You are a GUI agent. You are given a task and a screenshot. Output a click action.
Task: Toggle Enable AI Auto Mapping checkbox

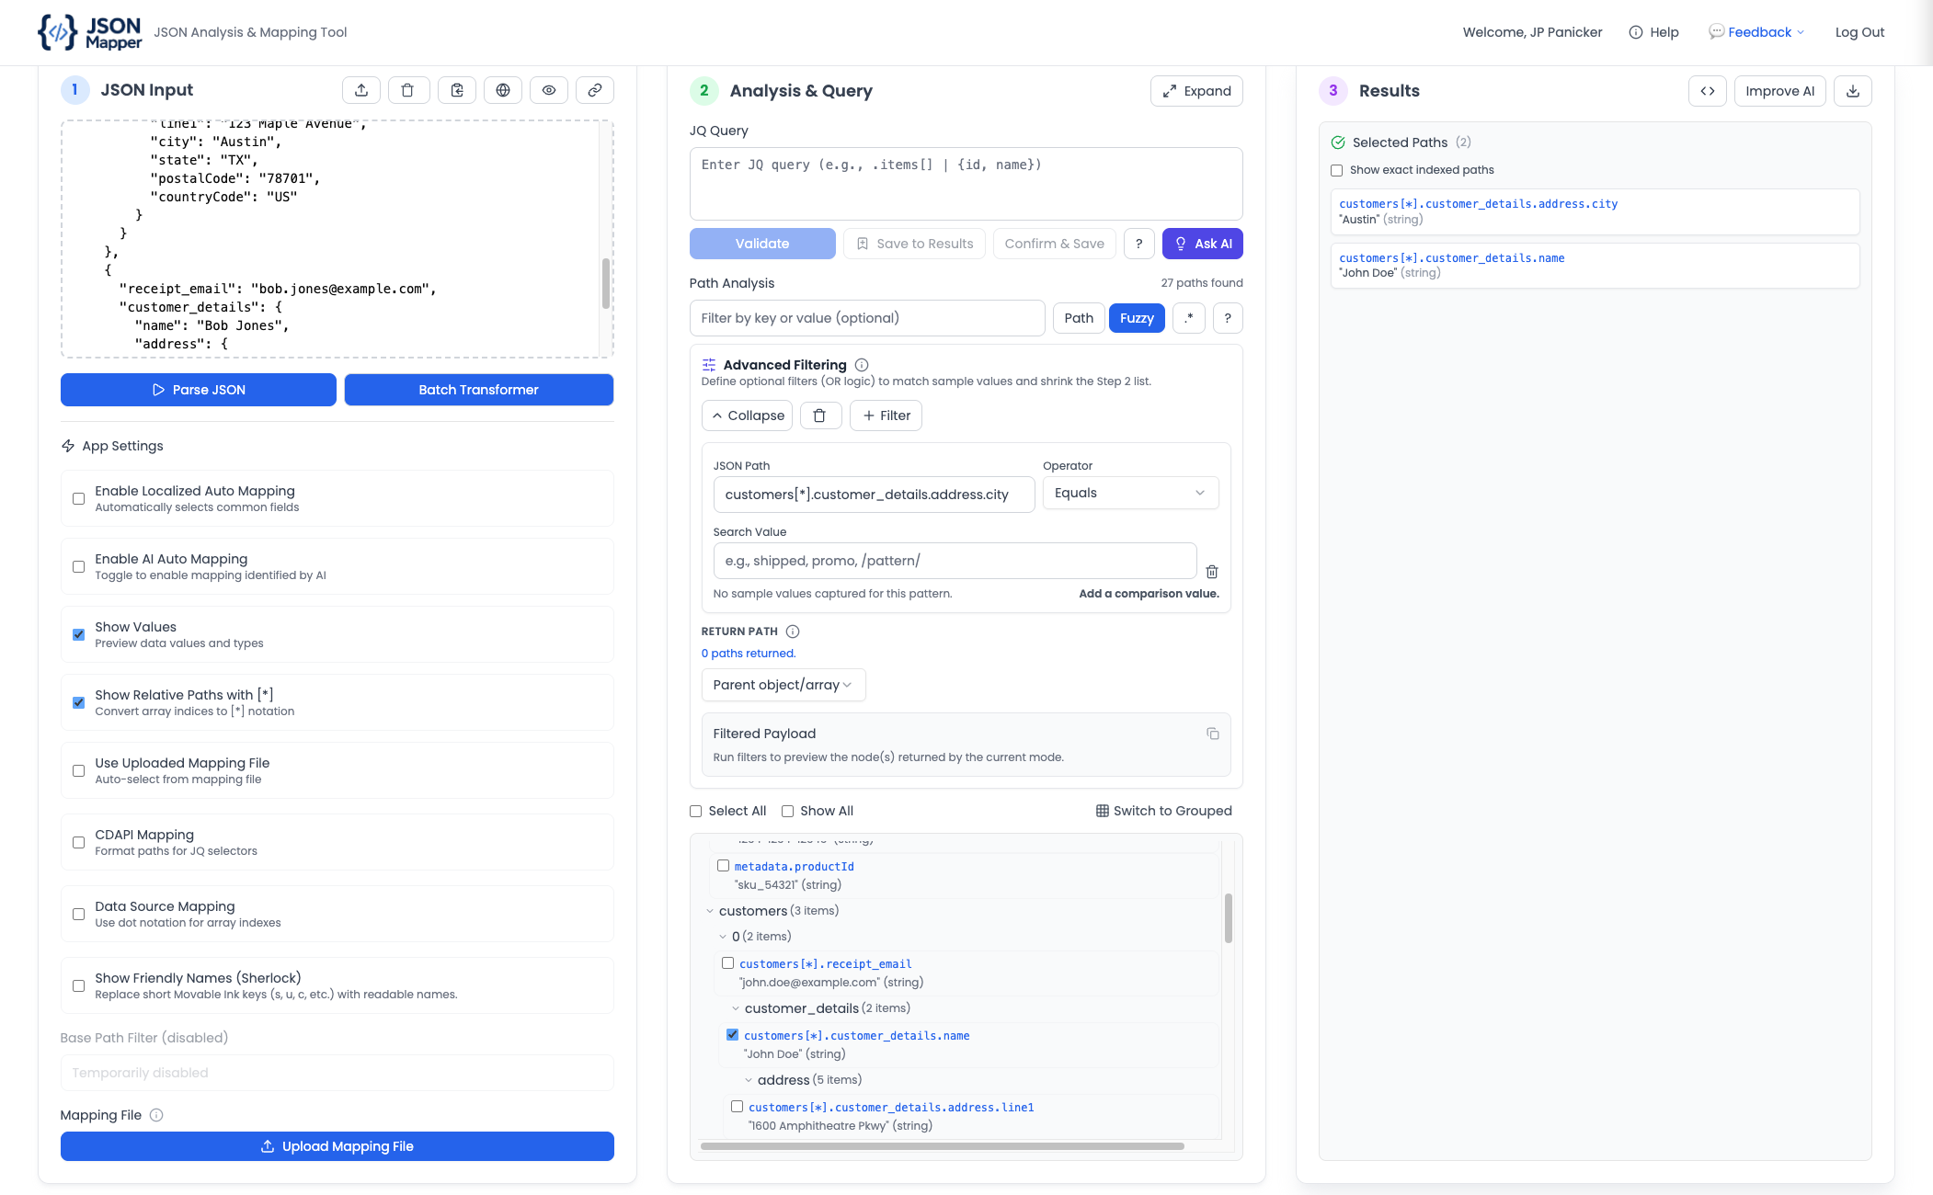(x=79, y=567)
